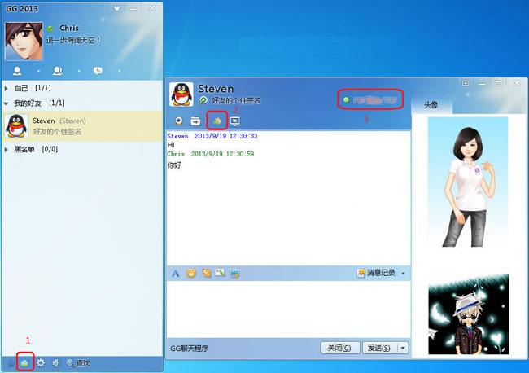Click the send file folder icon
Viewport: 529px width, 373px height.
click(x=195, y=121)
